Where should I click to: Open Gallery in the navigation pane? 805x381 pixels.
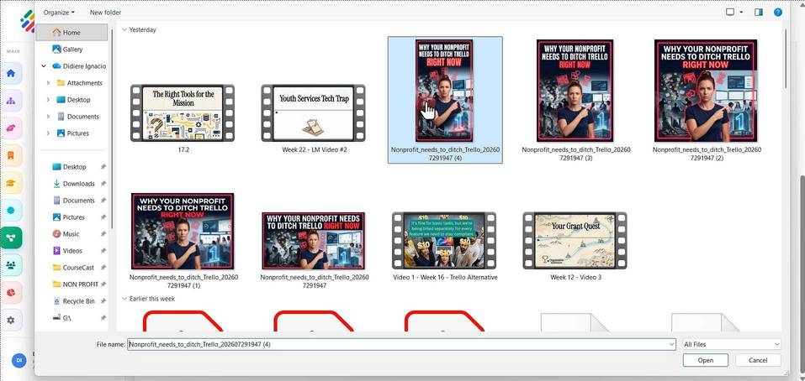(x=72, y=50)
